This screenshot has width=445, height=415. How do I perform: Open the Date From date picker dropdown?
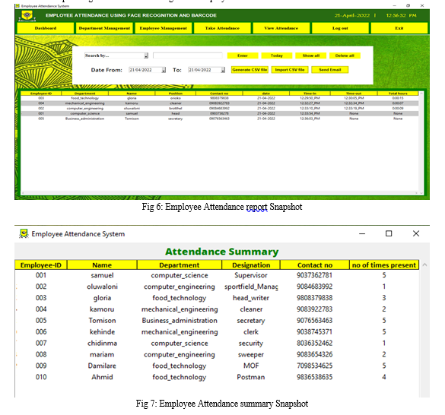[x=164, y=70]
